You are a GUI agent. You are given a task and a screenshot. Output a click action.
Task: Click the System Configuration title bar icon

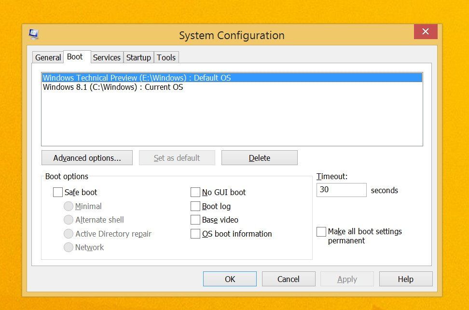tap(34, 34)
